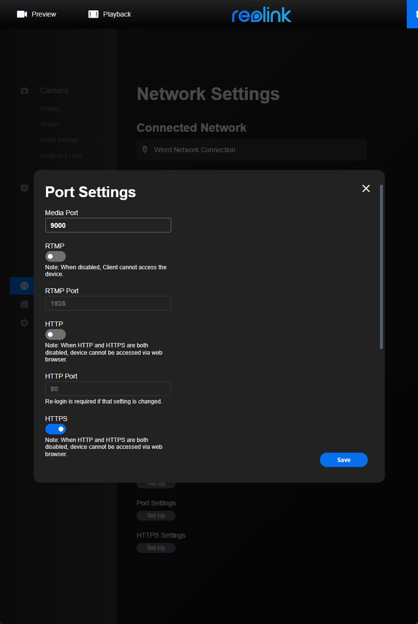Switch to the Playback tab
Image resolution: width=418 pixels, height=624 pixels.
(117, 14)
